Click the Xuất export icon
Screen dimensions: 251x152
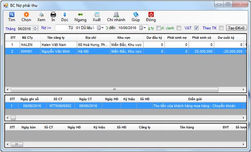point(97,15)
